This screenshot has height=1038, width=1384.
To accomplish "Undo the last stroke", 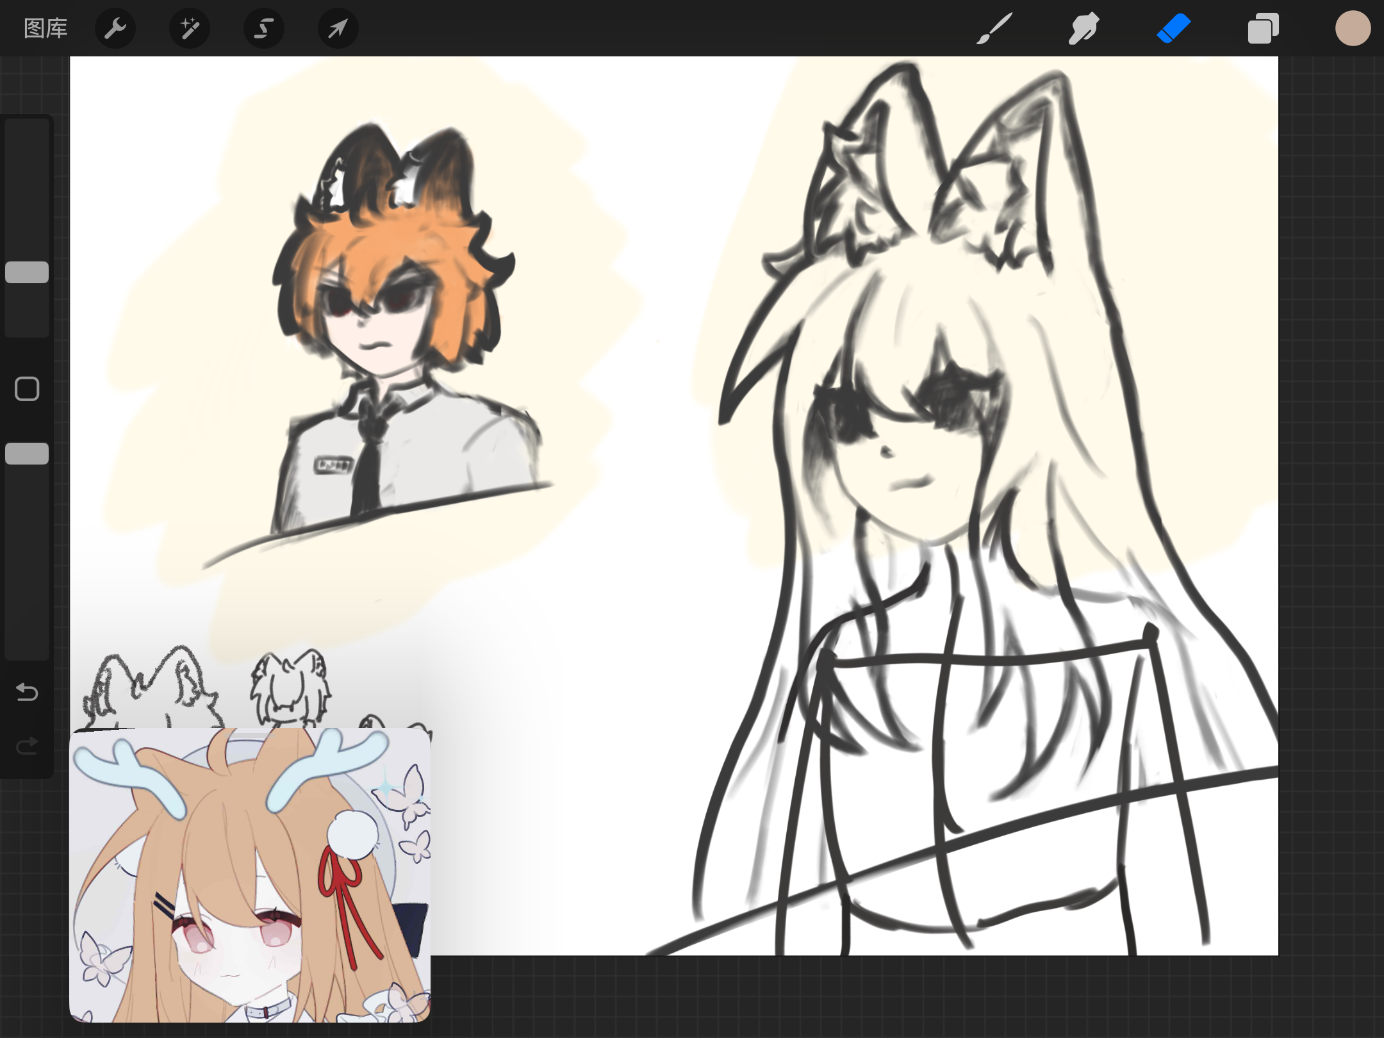I will tap(27, 692).
